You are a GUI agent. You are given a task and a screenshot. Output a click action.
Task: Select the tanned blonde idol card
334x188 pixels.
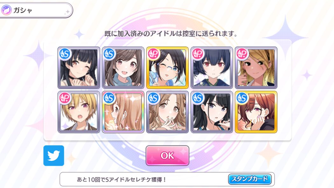coord(256,68)
